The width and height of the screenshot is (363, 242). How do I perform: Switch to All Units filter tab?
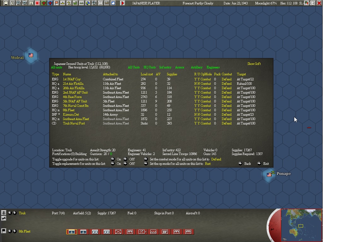coord(134,67)
